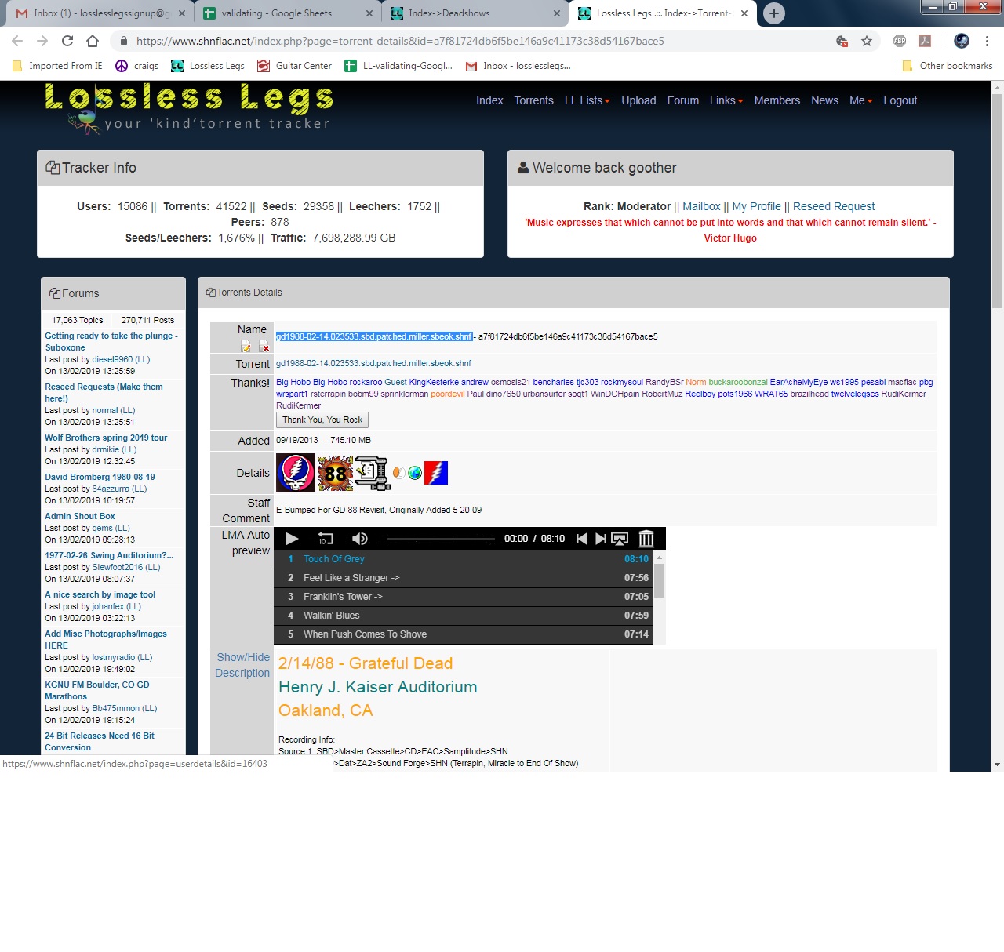Click the rewind 10 seconds icon
This screenshot has height=952, width=1004.
[x=326, y=539]
